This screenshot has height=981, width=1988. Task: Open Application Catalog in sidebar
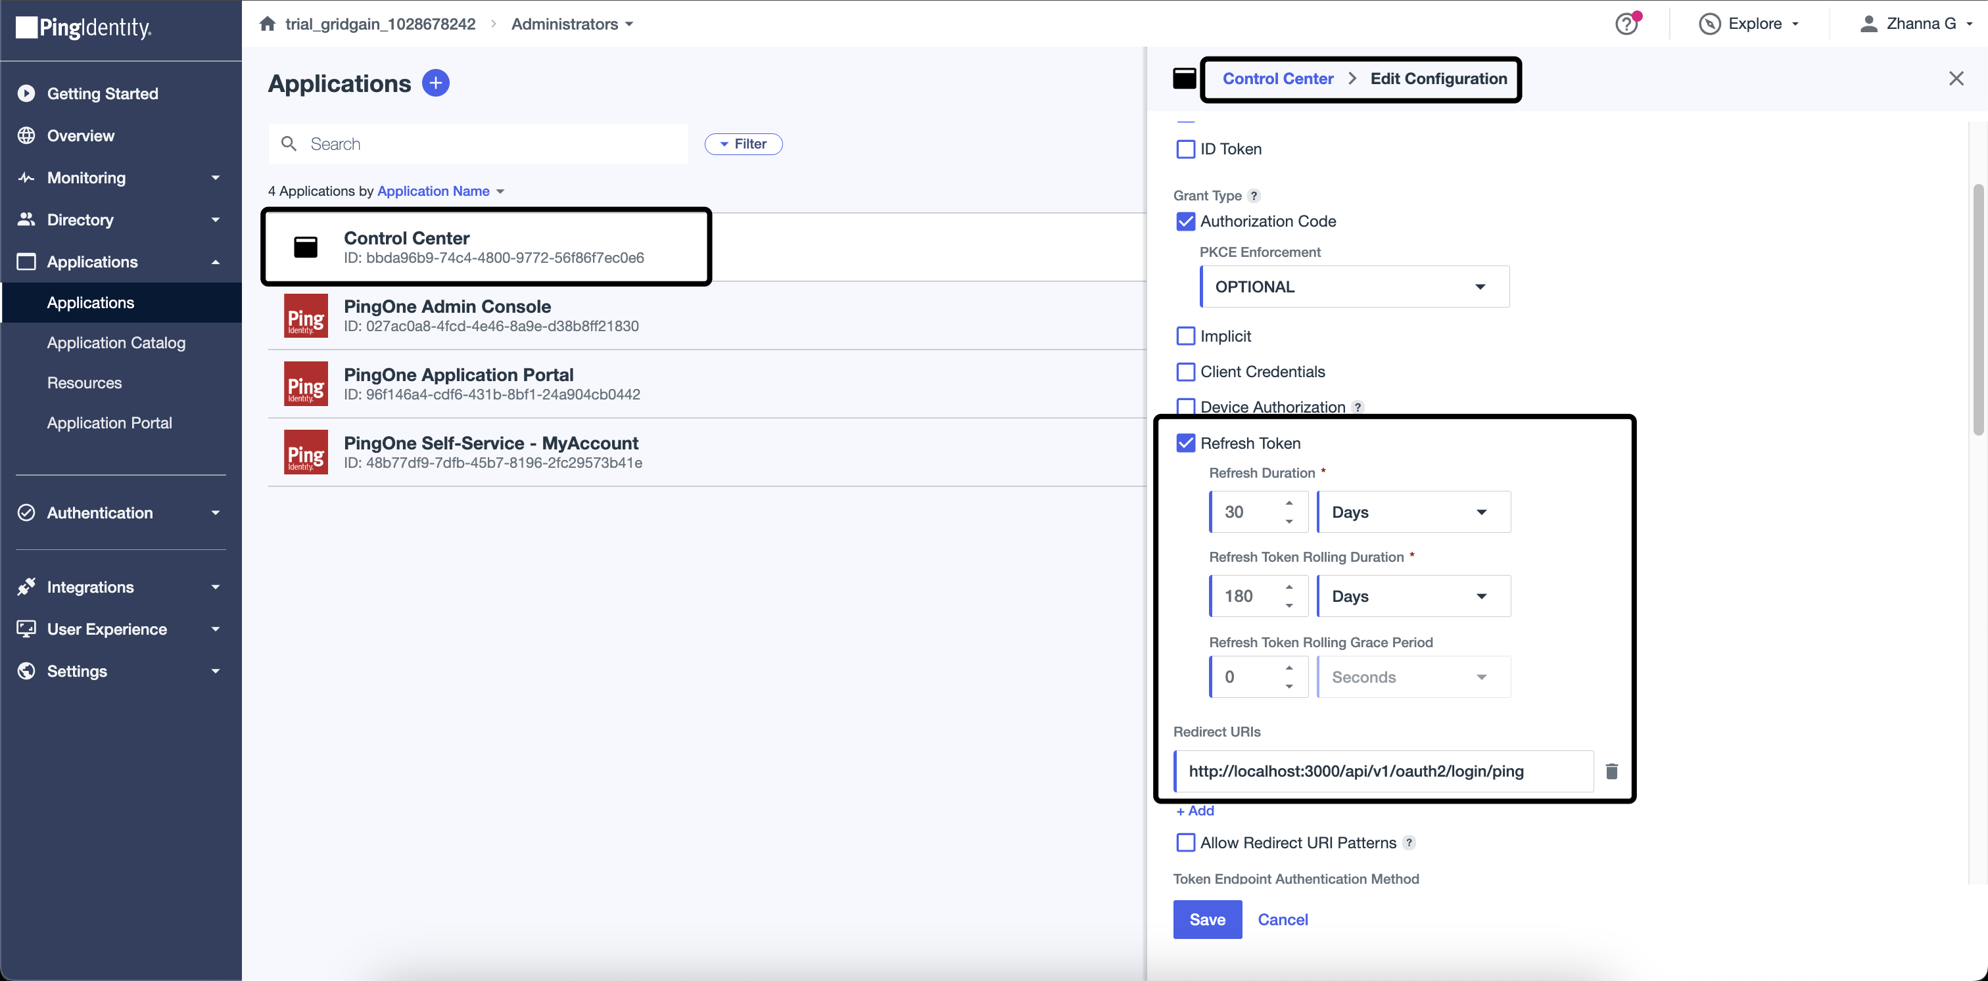click(x=116, y=342)
